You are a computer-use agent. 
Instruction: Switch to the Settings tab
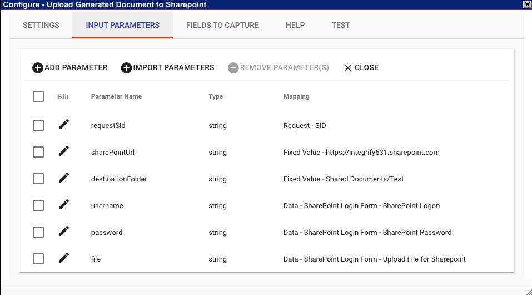pyautogui.click(x=41, y=25)
